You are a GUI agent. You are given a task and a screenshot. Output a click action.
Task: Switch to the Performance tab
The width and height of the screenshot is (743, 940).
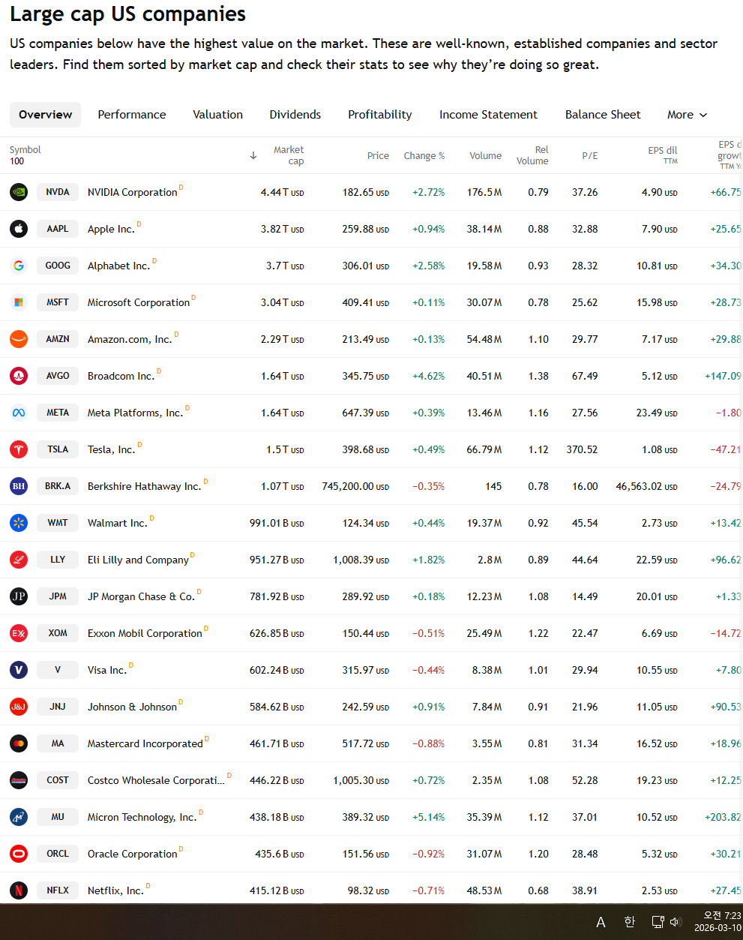coord(132,115)
